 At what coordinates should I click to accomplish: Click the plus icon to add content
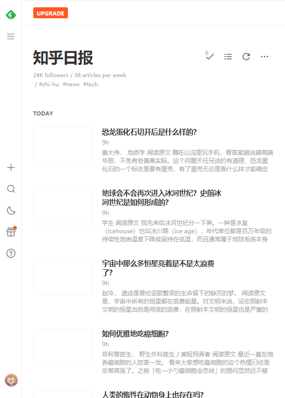pos(11,168)
